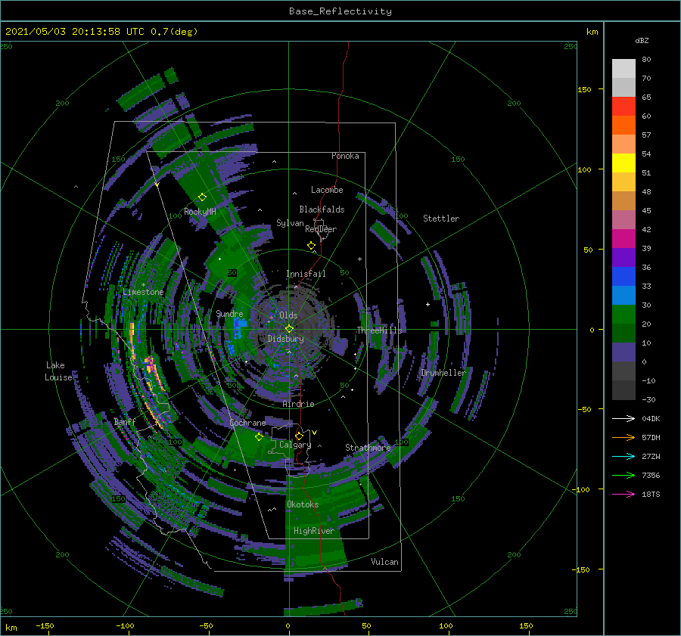Click the 18TS legend label
This screenshot has height=636, width=681.
point(651,494)
